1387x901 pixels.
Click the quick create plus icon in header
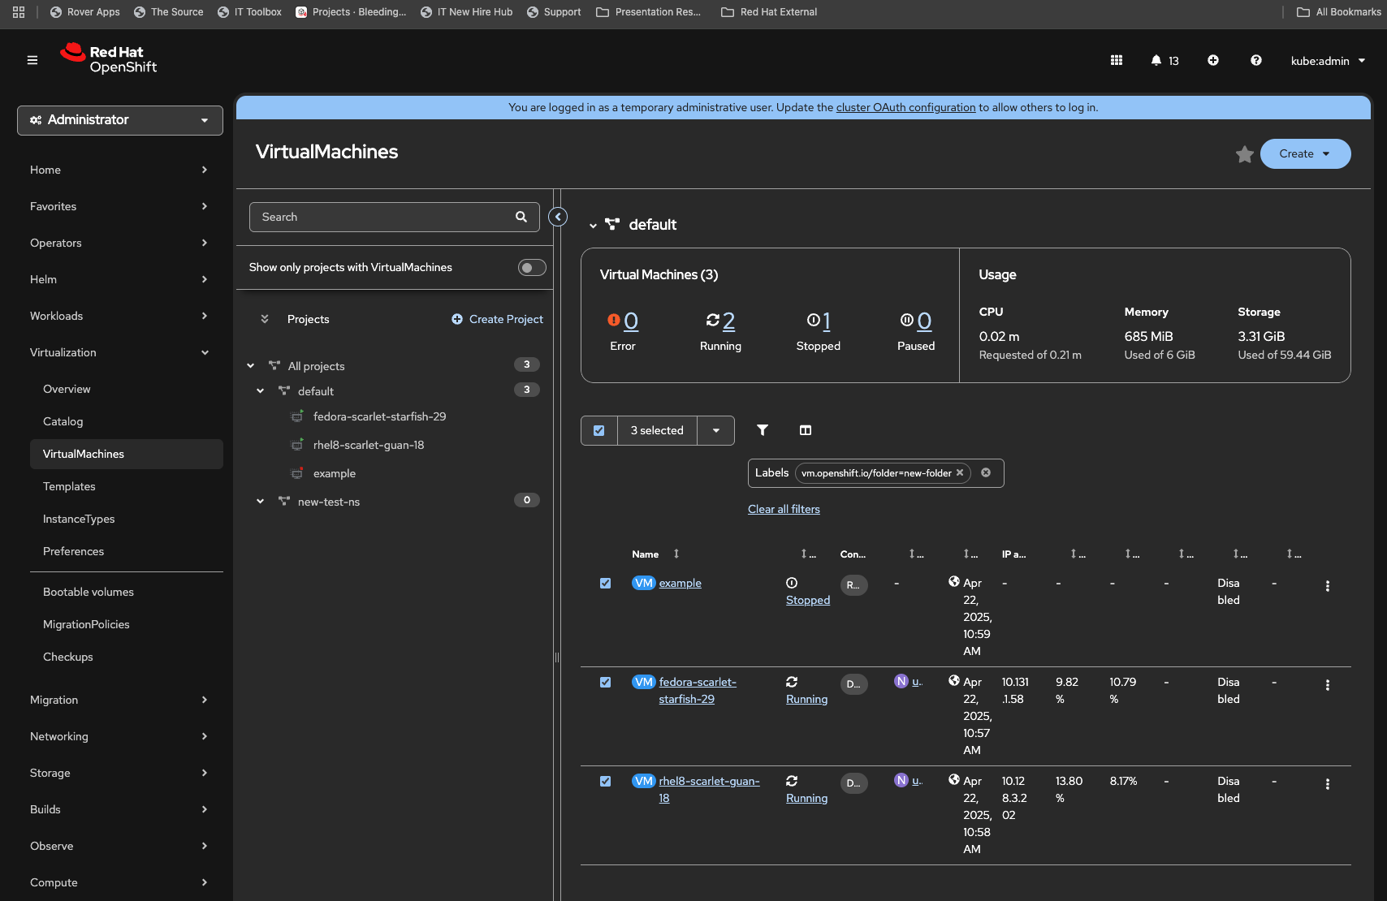coord(1212,61)
